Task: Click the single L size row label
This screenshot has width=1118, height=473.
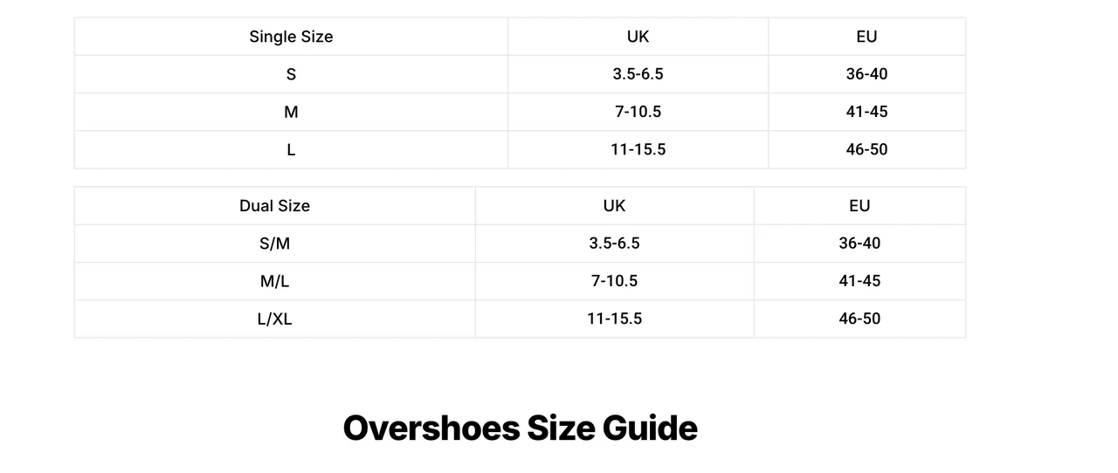Action: pos(291,149)
